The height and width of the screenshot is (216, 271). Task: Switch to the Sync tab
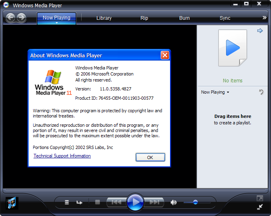[225, 18]
